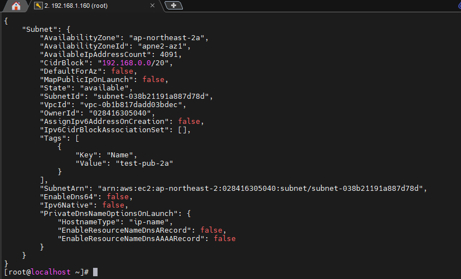Click the "Tags" key text

point(53,138)
